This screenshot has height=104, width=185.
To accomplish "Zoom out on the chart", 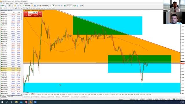I will pos(62,5).
